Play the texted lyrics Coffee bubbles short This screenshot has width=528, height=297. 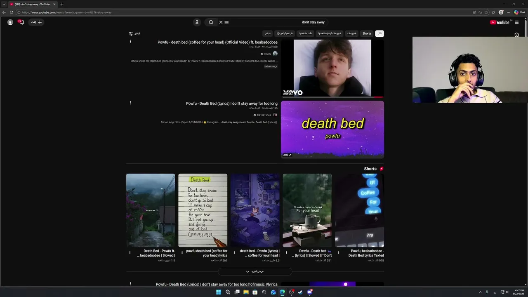point(359,210)
